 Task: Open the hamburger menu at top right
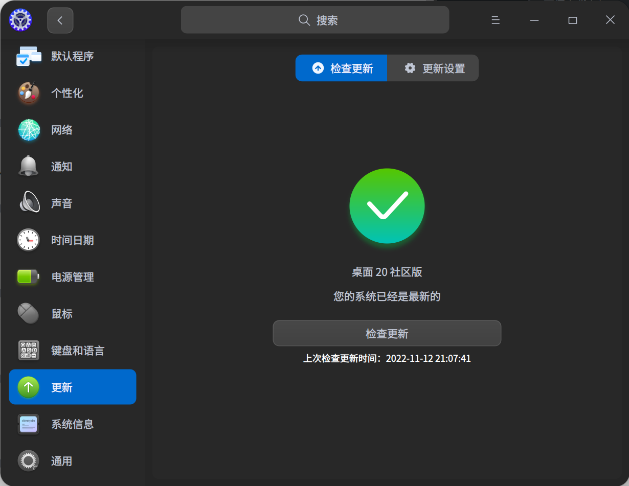tap(495, 20)
